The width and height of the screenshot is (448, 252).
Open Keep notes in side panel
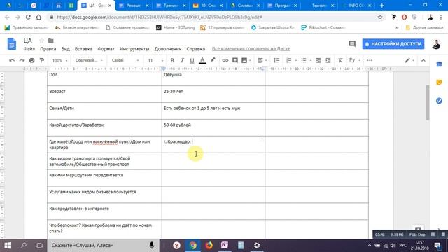[x=439, y=83]
